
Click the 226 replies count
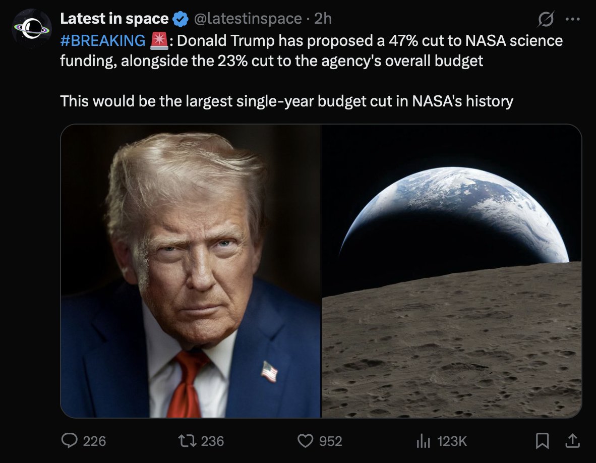(x=94, y=441)
